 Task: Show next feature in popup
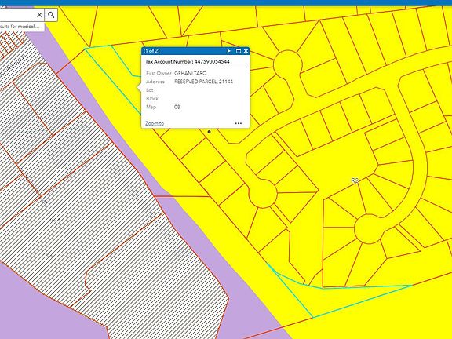[x=229, y=51]
